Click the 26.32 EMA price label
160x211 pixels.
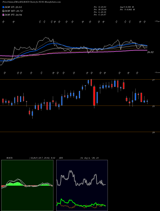[x=150, y=52]
